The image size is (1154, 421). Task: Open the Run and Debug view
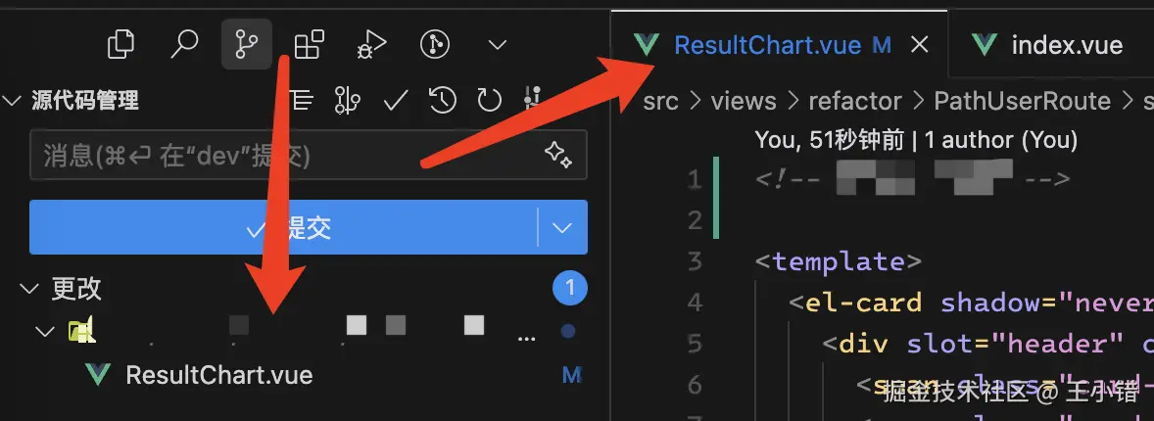click(x=372, y=44)
